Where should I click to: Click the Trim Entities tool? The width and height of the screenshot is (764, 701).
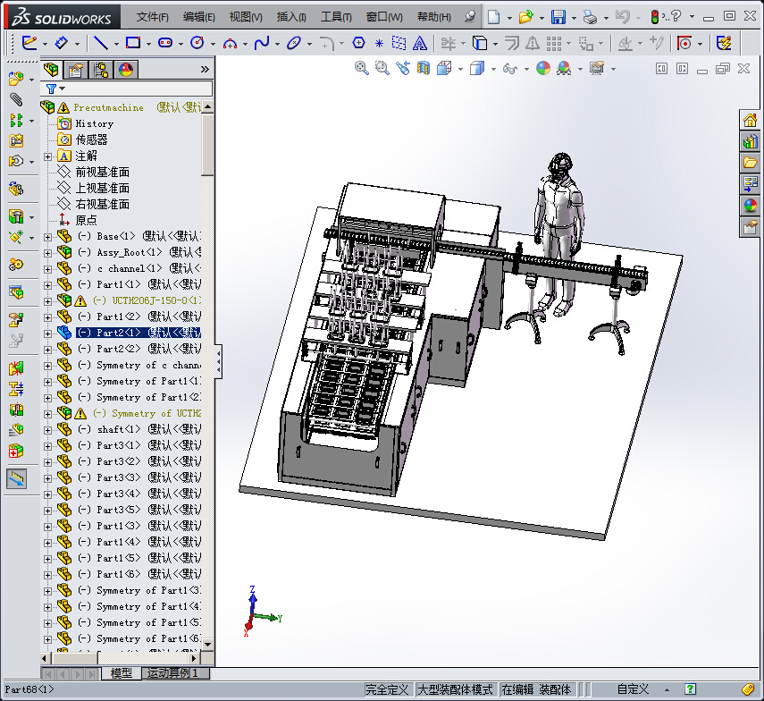coord(448,44)
